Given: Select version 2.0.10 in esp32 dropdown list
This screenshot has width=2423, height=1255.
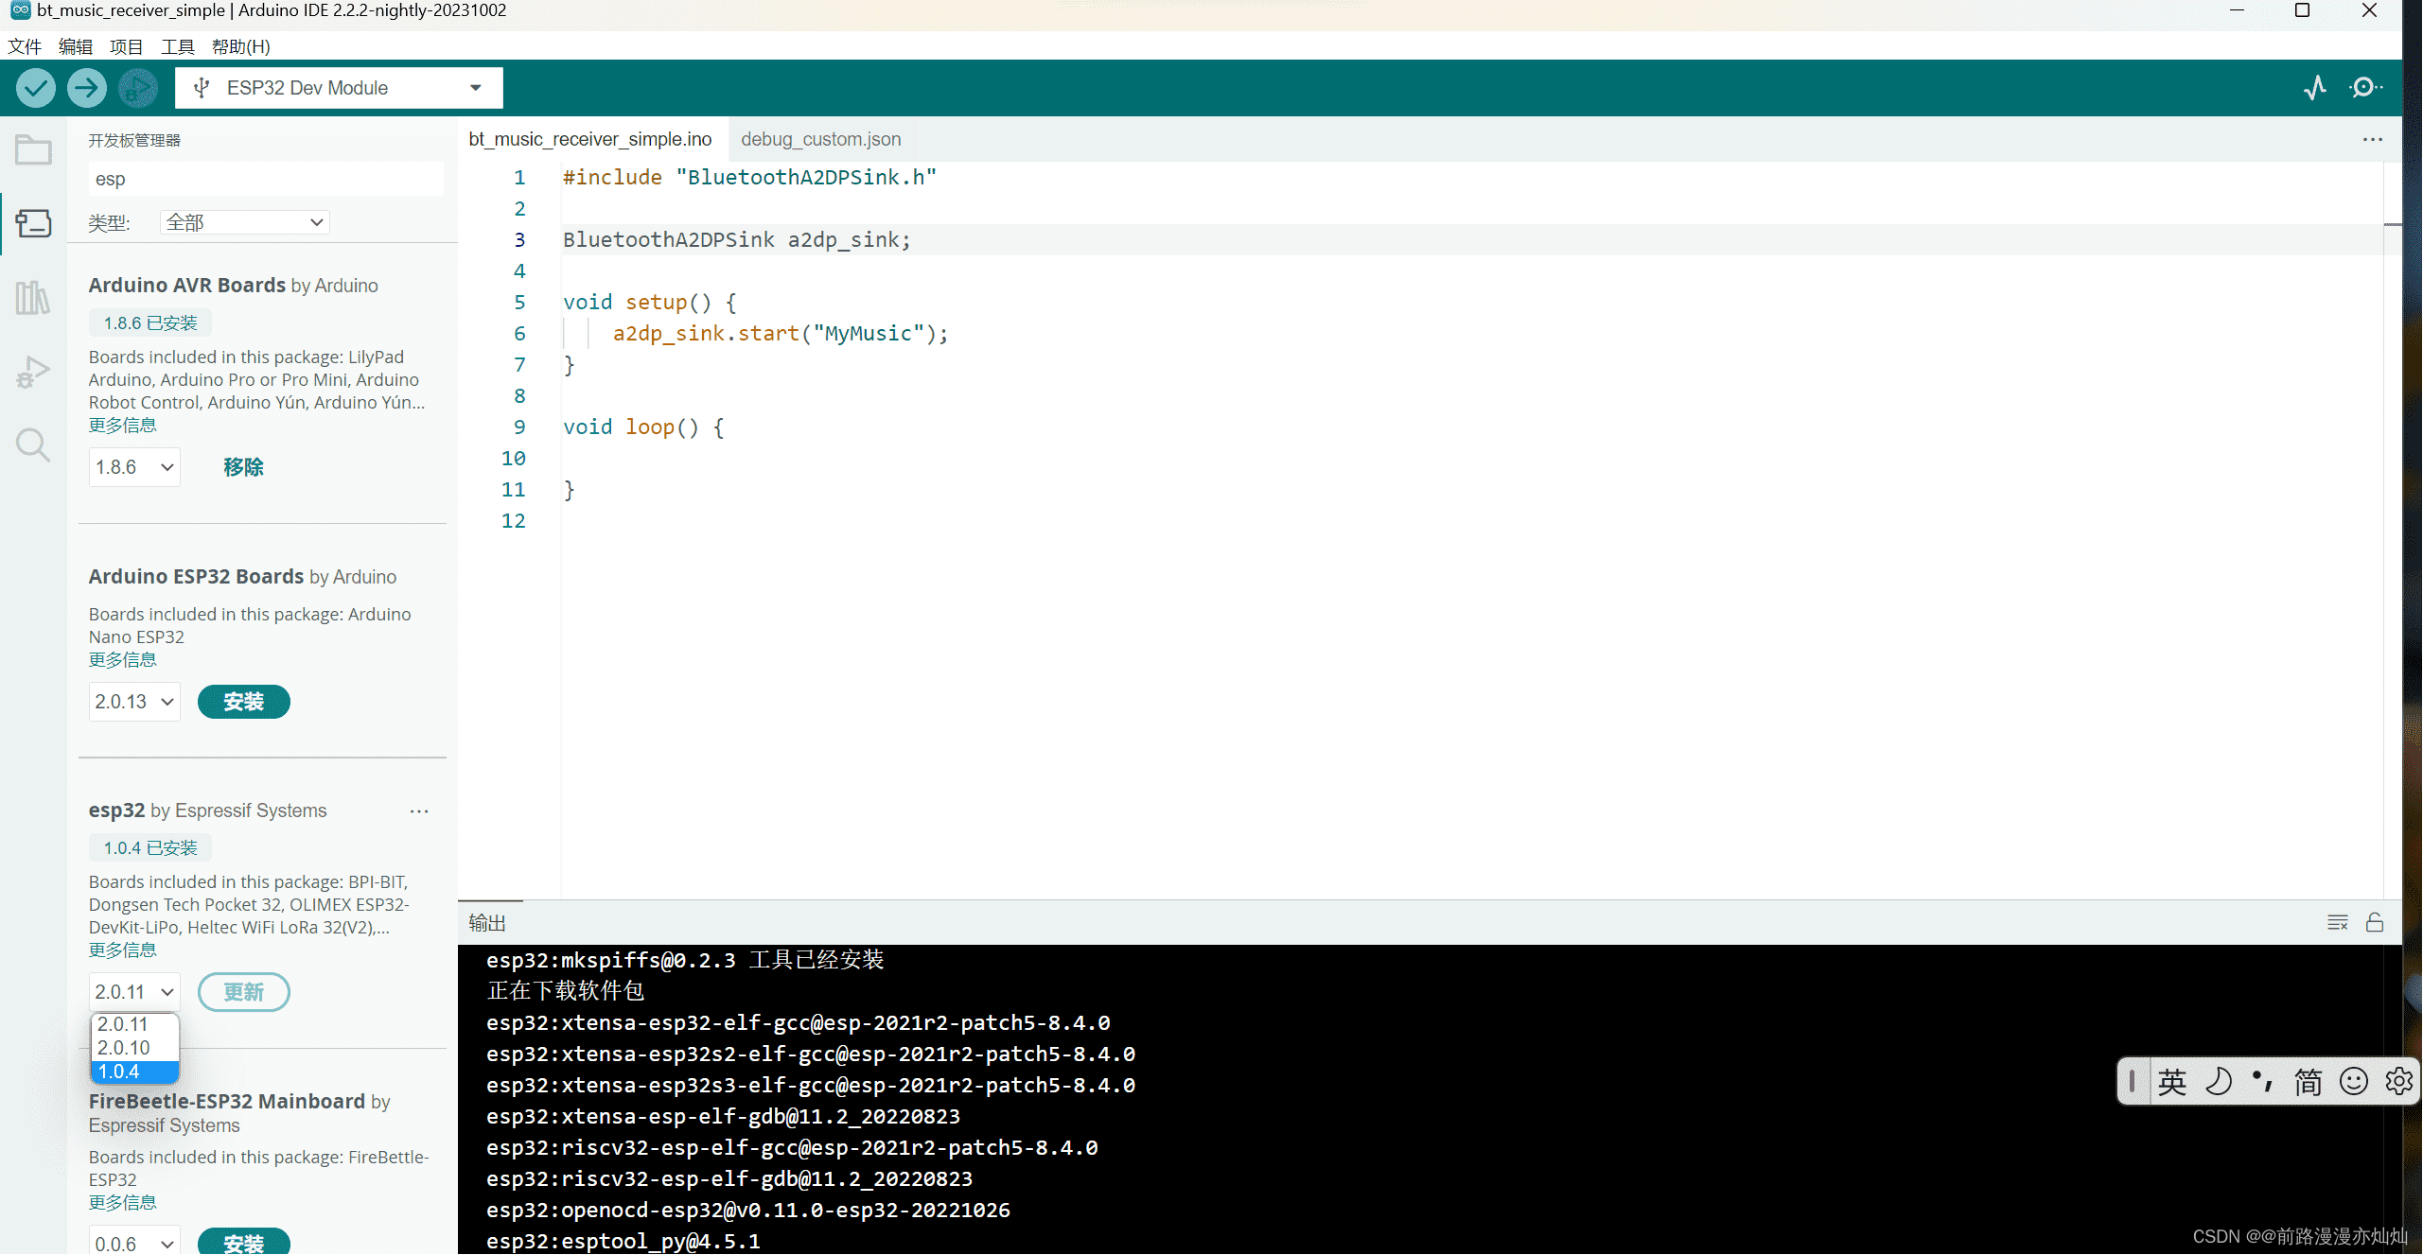Looking at the screenshot, I should (x=124, y=1048).
